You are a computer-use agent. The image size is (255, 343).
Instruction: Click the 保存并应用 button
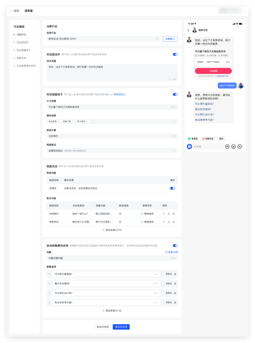(121, 327)
